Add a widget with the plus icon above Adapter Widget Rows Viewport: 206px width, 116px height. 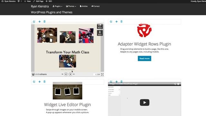tap(117, 22)
